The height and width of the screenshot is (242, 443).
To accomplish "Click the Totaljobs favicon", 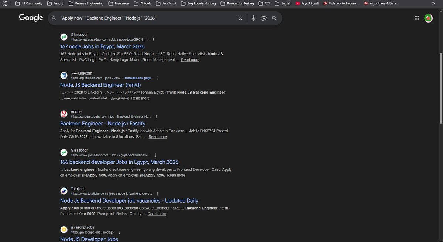I will [64, 191].
